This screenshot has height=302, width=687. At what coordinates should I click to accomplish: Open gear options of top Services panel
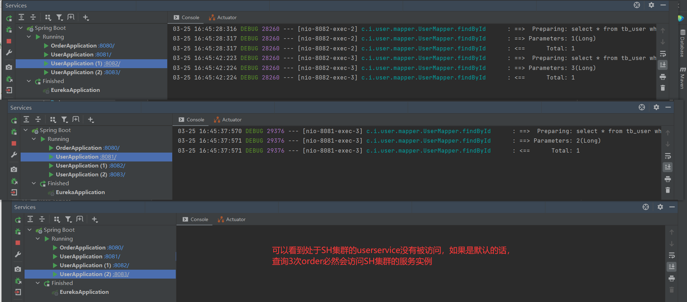[651, 5]
